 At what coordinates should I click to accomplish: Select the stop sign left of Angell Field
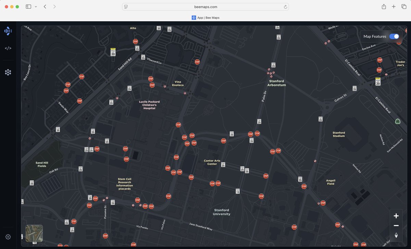pyautogui.click(x=304, y=186)
